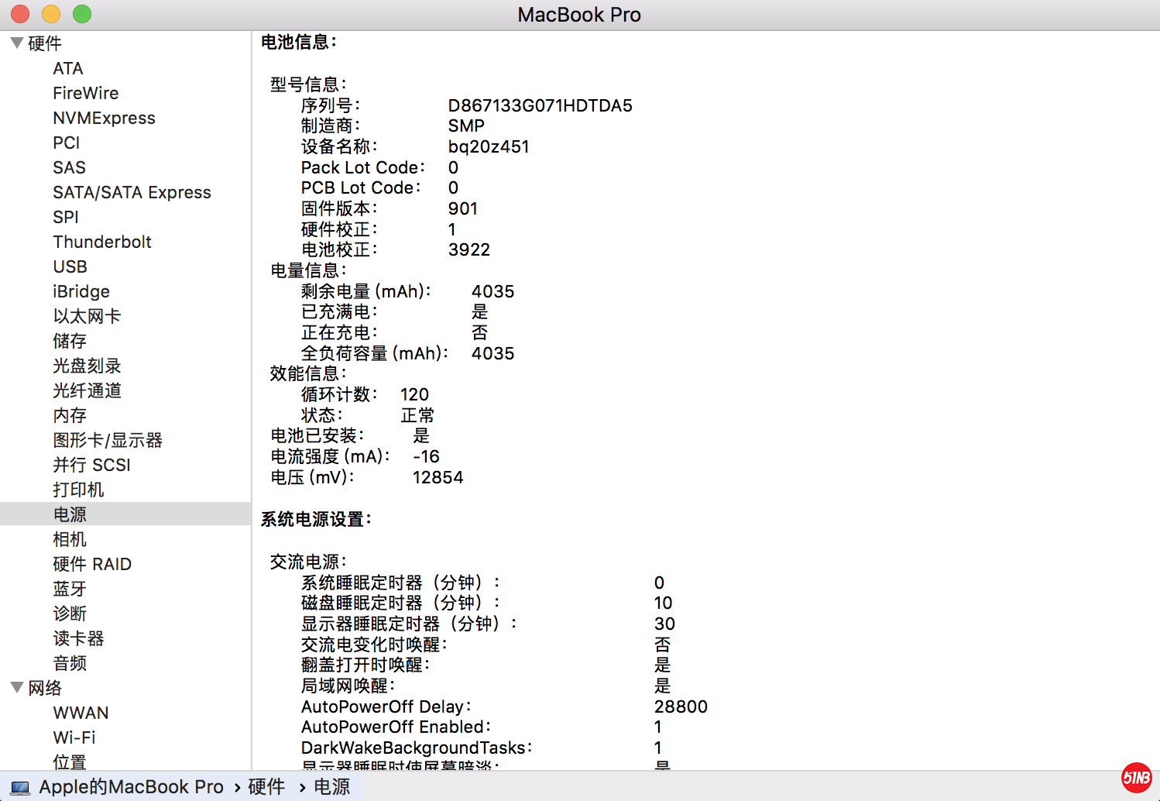The width and height of the screenshot is (1160, 801).
Task: Select 图形卡/显示器 in the sidebar
Action: point(107,440)
